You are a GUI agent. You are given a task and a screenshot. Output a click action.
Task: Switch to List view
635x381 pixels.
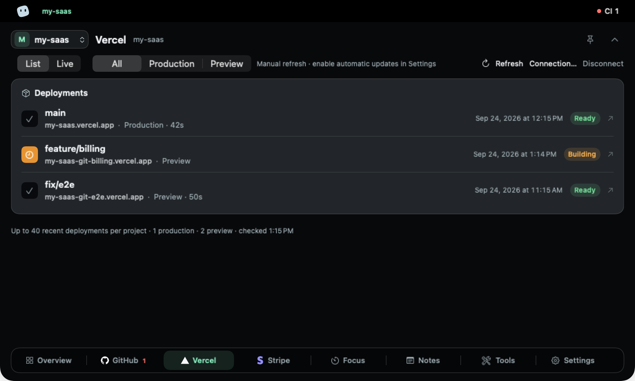(33, 63)
